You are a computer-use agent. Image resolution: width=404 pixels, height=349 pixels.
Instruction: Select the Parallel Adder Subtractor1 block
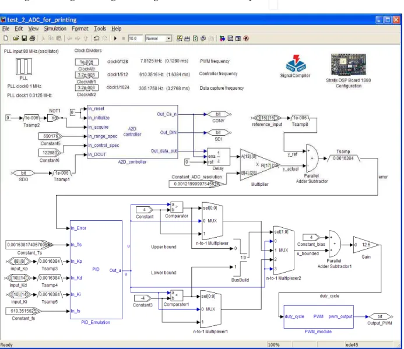335,244
